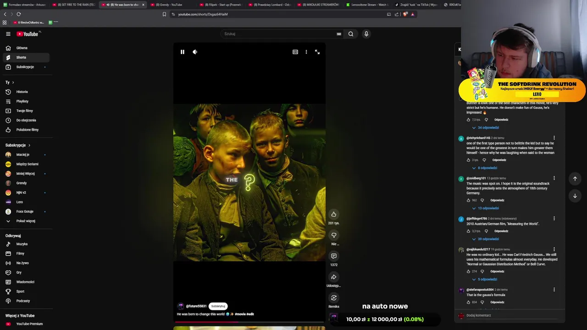The image size is (587, 330).
Task: Open YouTube Premium link
Action: click(26, 324)
